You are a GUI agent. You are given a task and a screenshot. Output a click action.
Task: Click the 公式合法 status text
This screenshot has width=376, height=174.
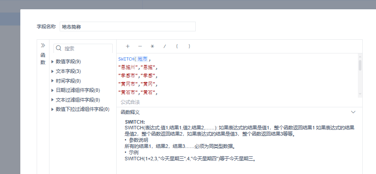pyautogui.click(x=130, y=102)
